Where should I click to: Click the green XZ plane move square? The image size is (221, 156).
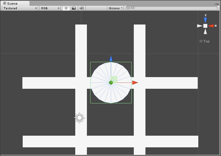pyautogui.click(x=114, y=79)
